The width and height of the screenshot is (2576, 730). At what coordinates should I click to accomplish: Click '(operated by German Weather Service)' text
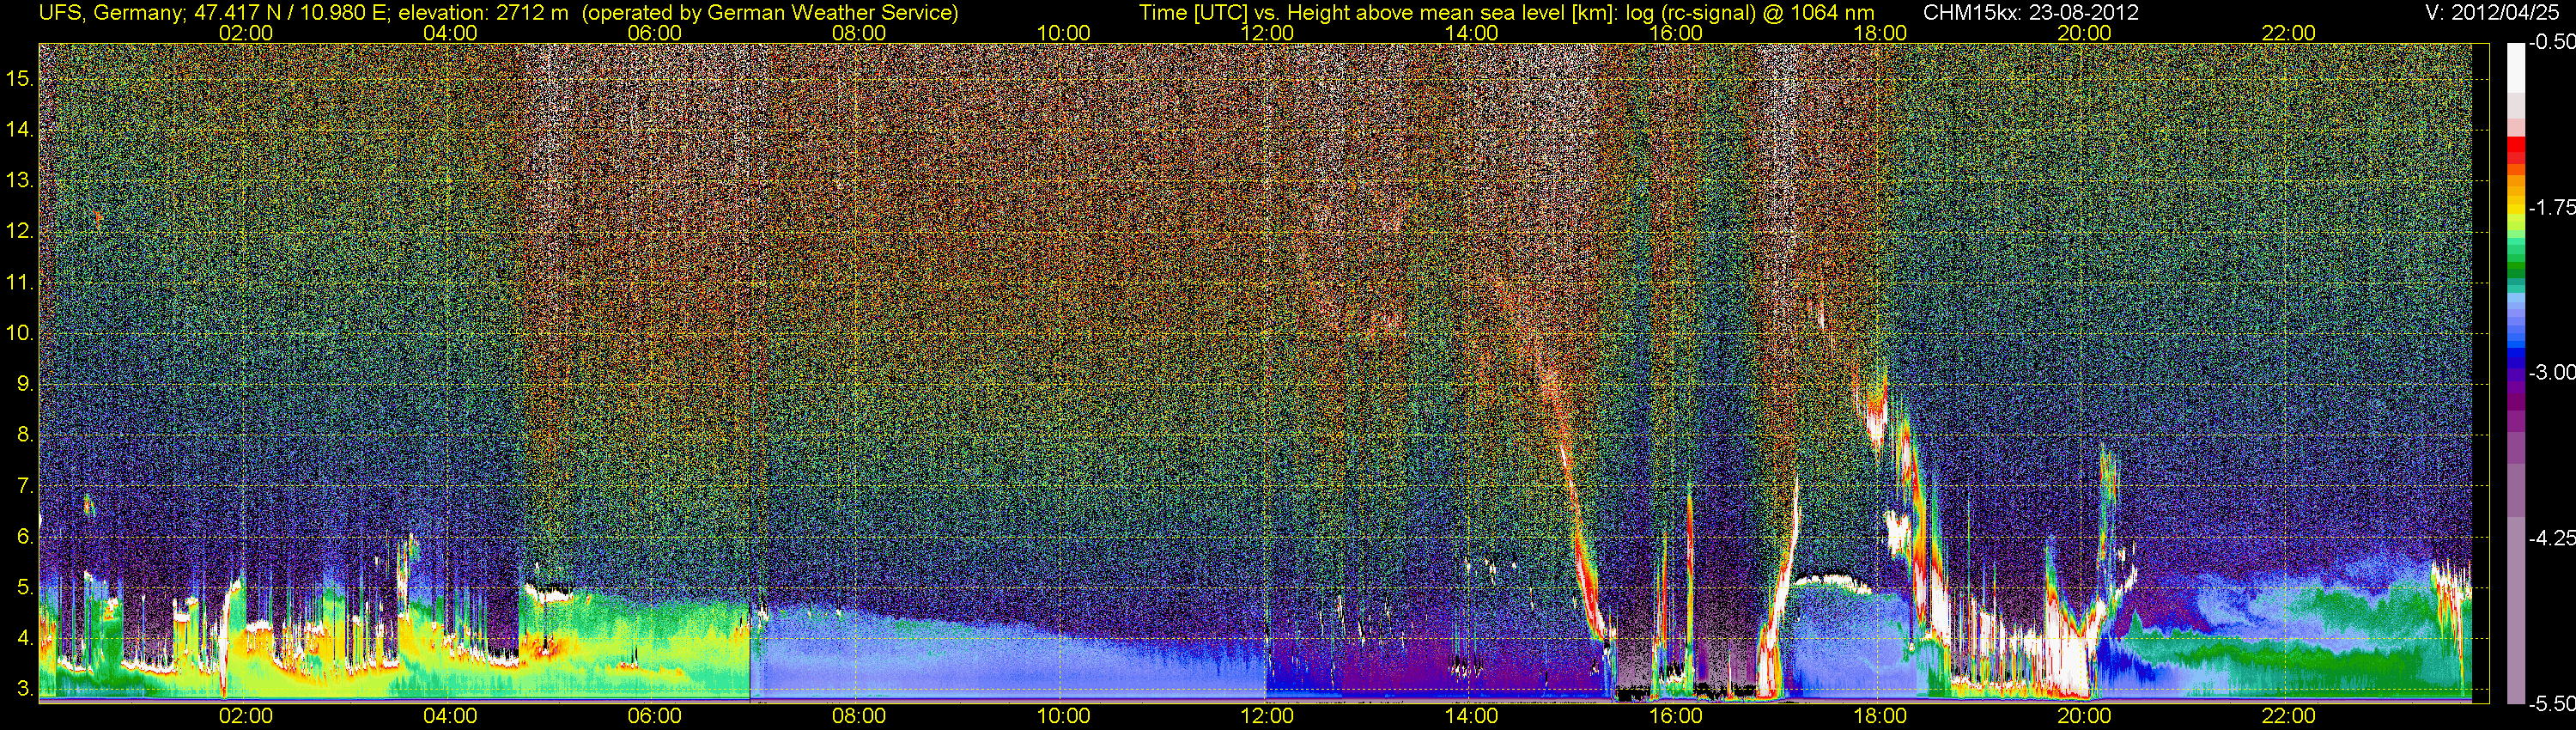tap(770, 12)
